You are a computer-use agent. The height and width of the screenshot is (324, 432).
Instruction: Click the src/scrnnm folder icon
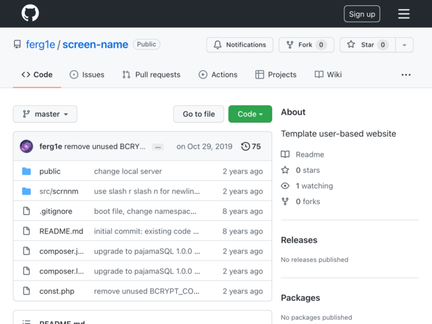[26, 191]
